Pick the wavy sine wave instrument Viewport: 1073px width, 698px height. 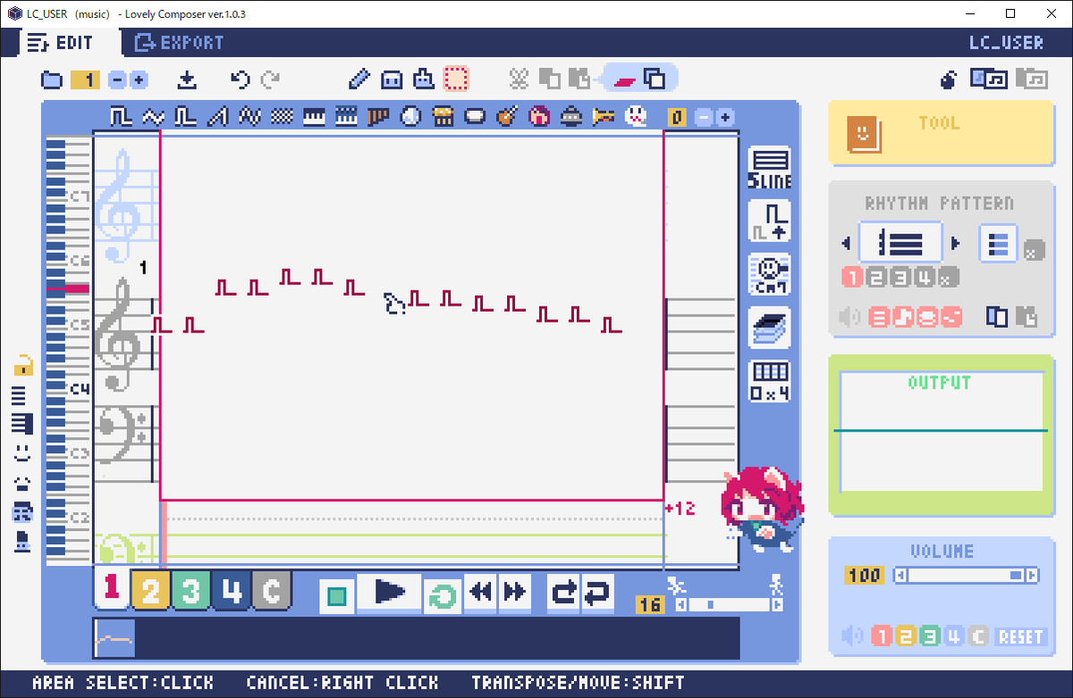click(153, 116)
